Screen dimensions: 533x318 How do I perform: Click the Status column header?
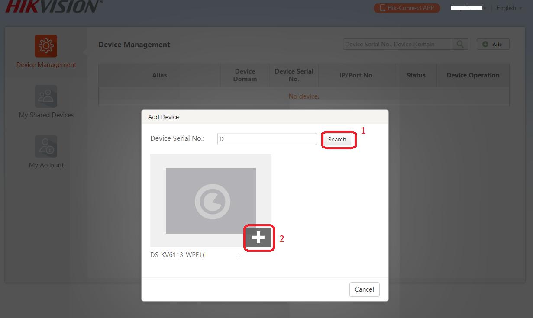coord(416,75)
